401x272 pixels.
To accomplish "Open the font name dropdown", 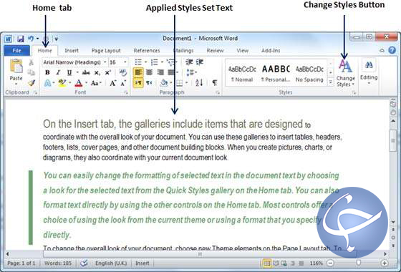I will click(105, 62).
